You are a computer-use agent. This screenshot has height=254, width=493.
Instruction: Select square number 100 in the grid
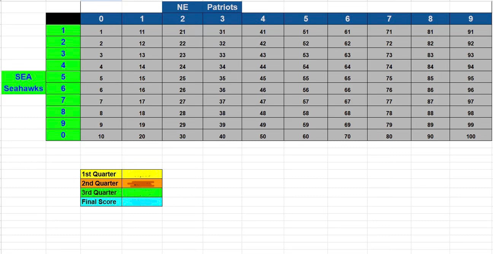click(471, 136)
